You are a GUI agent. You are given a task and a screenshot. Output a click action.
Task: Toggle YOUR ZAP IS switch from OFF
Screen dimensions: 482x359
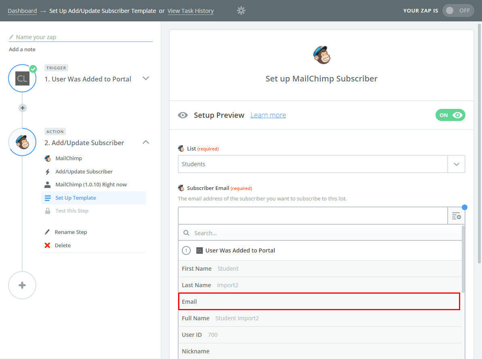[458, 11]
